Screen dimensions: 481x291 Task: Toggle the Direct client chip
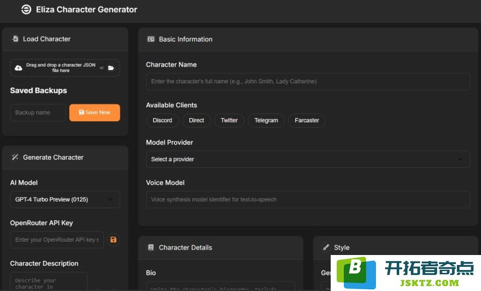[x=197, y=120]
